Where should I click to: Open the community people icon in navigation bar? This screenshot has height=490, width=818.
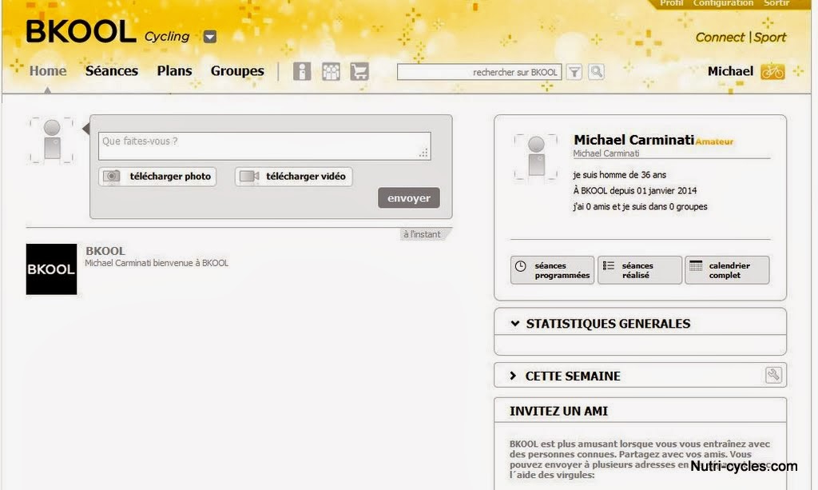pos(331,71)
